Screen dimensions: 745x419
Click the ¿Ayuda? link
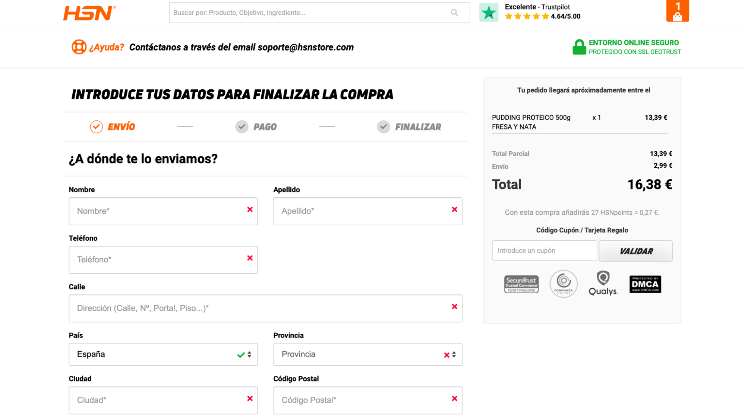coord(106,47)
